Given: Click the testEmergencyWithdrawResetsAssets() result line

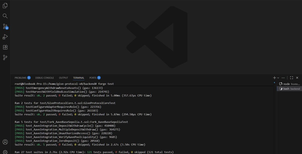Looking at the screenshot, I should (x=59, y=88).
